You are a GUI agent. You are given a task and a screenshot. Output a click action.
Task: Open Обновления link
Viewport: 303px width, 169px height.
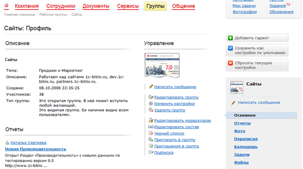281,12
